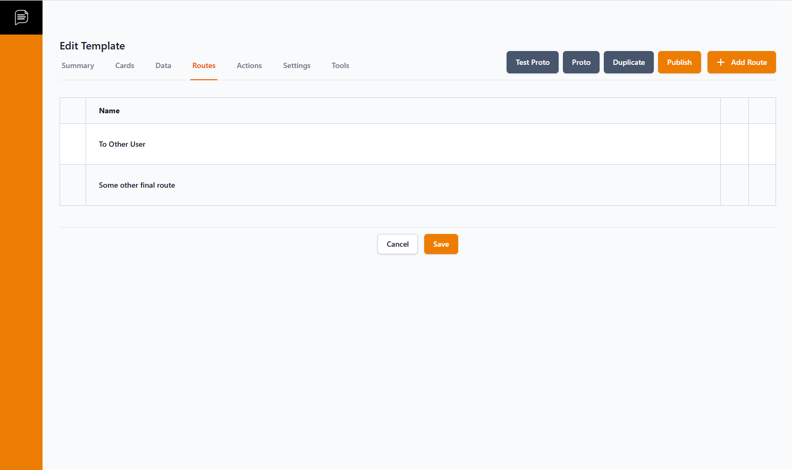Click the plus icon on Add Route
Viewport: 792px width, 470px height.
coord(721,62)
